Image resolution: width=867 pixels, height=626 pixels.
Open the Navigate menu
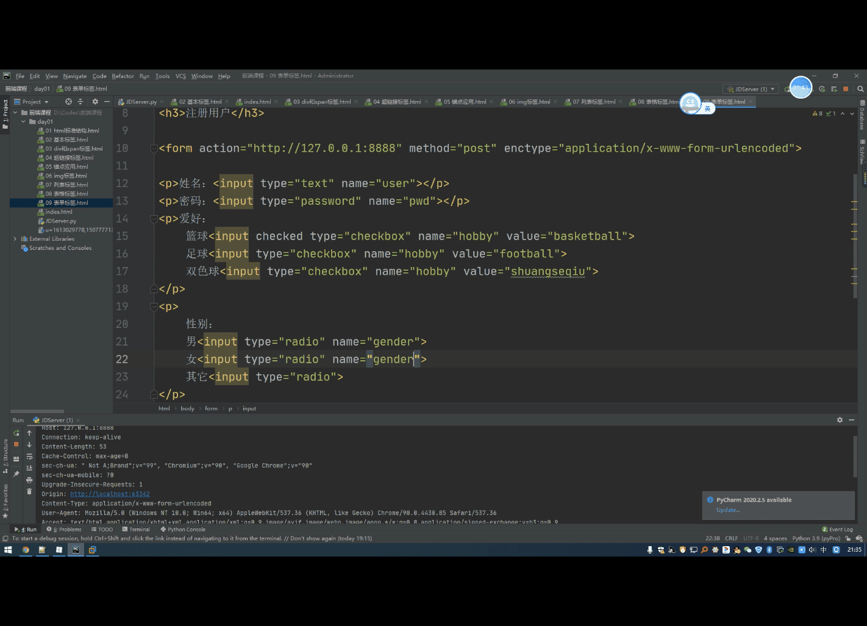tap(74, 76)
